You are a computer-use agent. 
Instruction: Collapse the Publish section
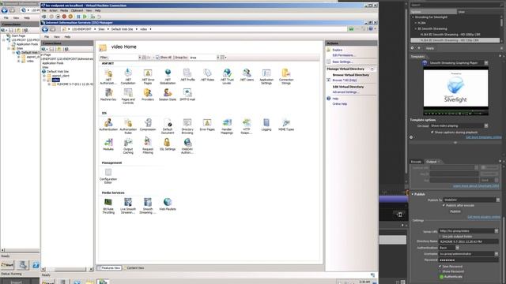[413, 194]
